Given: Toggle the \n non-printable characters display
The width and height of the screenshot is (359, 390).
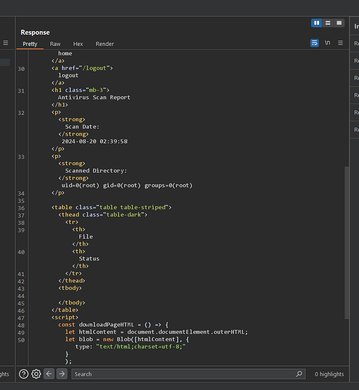Looking at the screenshot, I should 327,43.
